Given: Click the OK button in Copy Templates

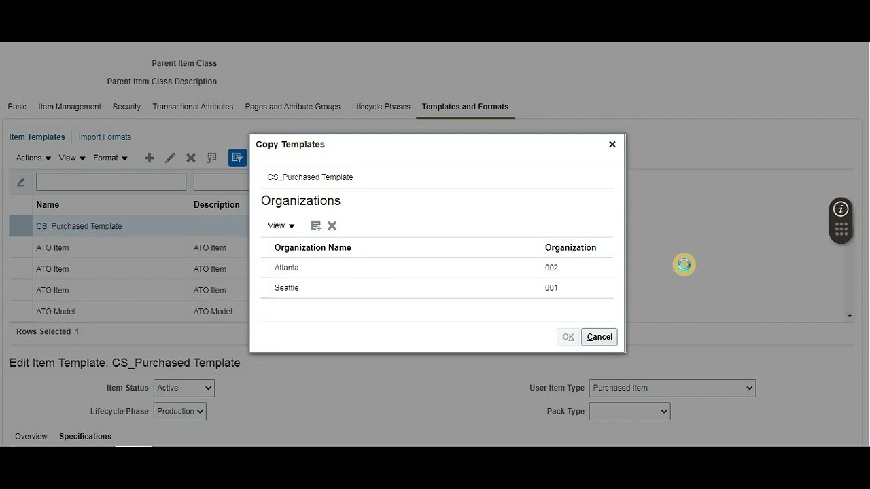Looking at the screenshot, I should tap(568, 337).
